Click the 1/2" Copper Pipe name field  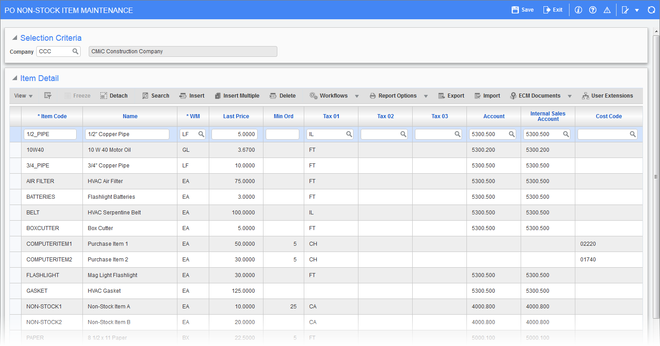click(127, 134)
